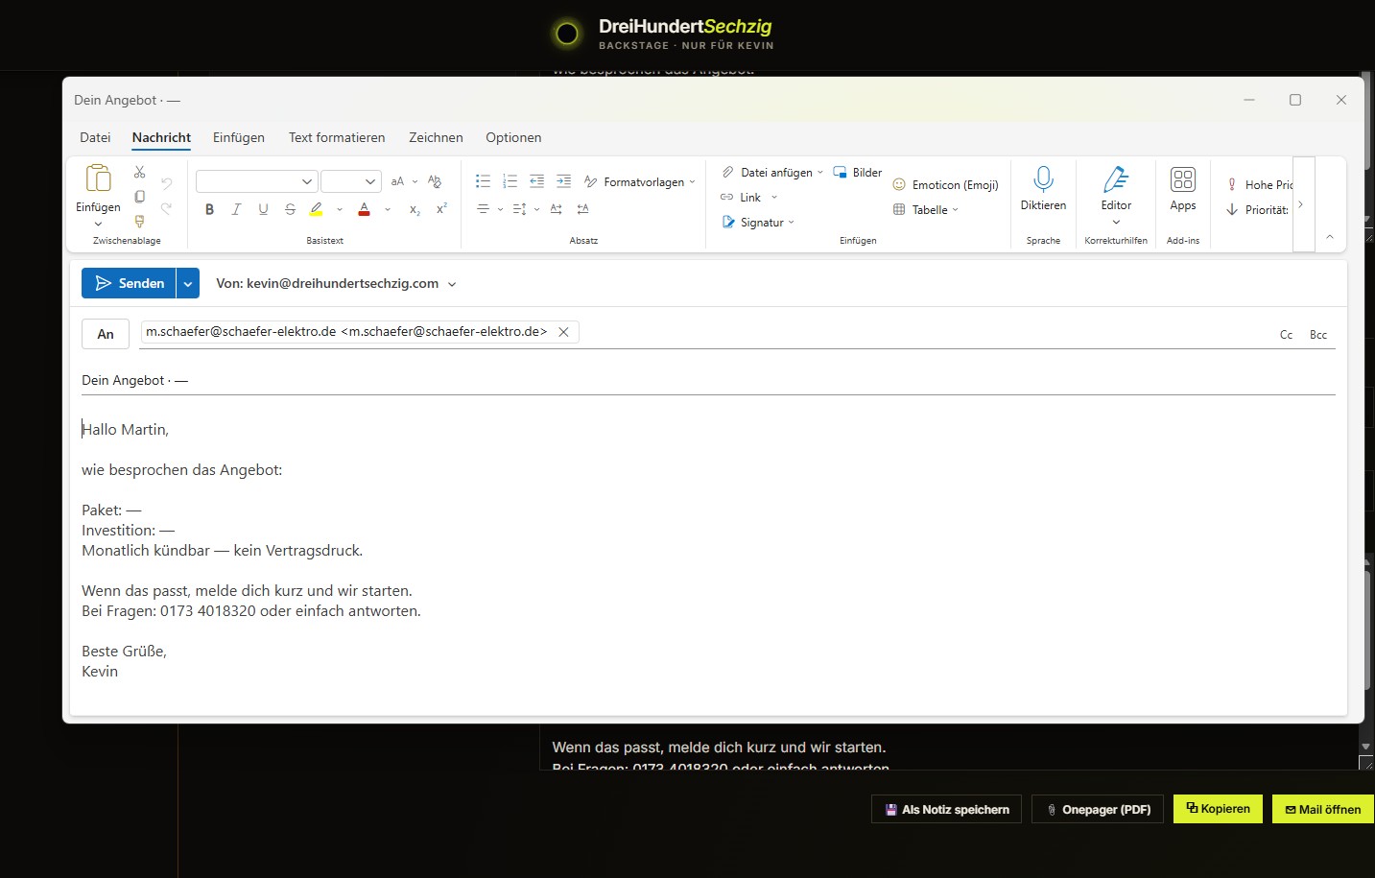Click Kopieren in background app
The image size is (1375, 878).
[x=1218, y=809]
